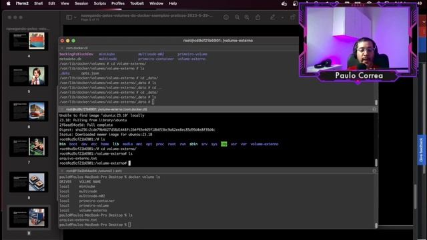Click the round status icon next to Docker
This screenshot has height=240, width=427.
click(295, 3)
